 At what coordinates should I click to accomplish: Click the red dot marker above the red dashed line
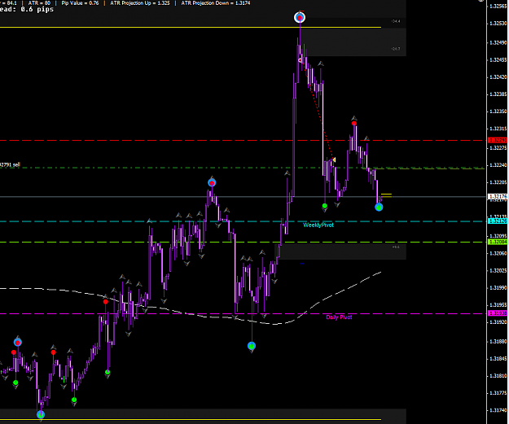pyautogui.click(x=354, y=123)
